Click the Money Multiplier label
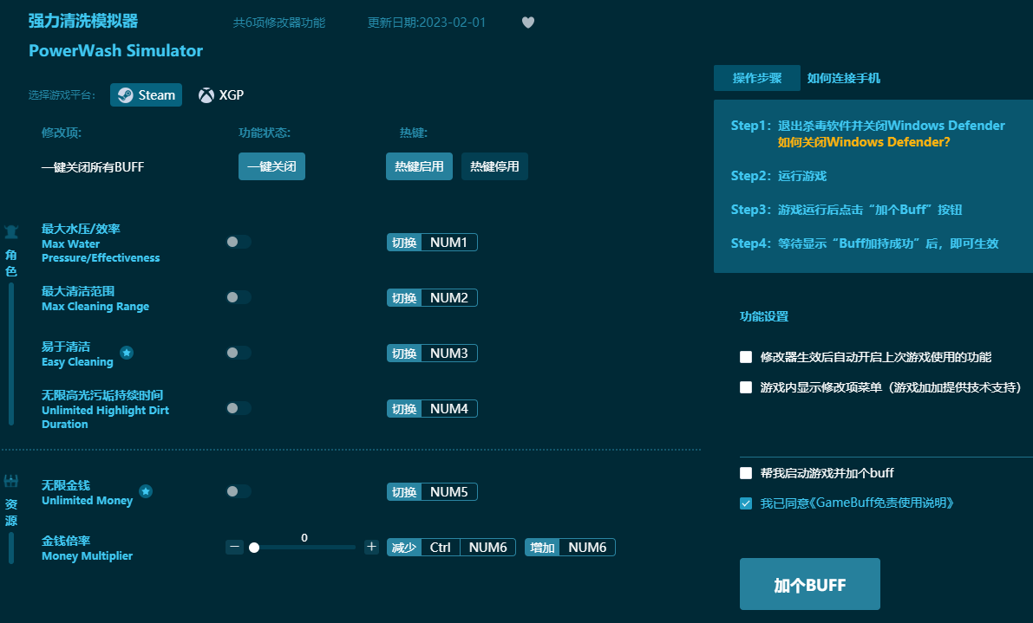Image resolution: width=1033 pixels, height=623 pixels. pos(87,556)
